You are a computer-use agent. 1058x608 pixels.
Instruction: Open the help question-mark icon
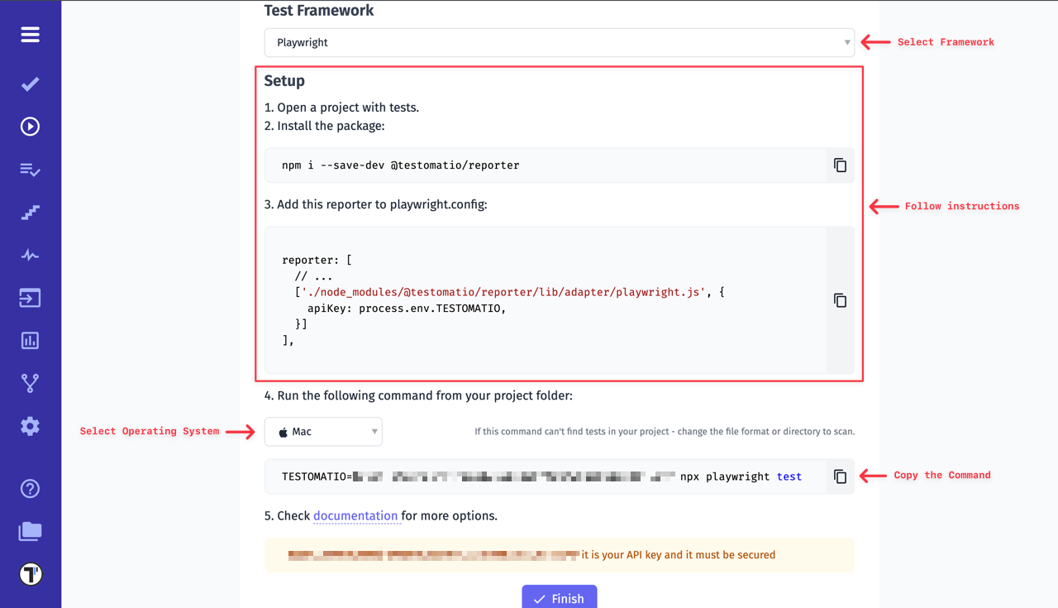30,489
